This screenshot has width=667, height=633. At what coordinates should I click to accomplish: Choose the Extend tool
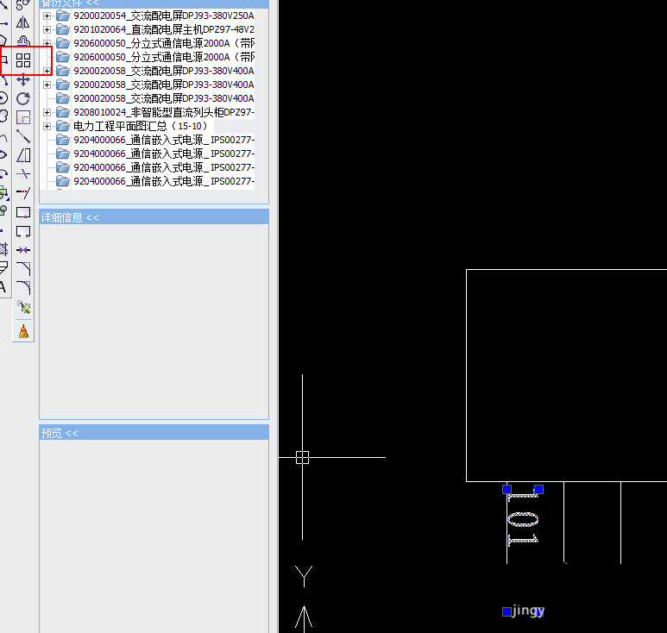click(x=23, y=192)
